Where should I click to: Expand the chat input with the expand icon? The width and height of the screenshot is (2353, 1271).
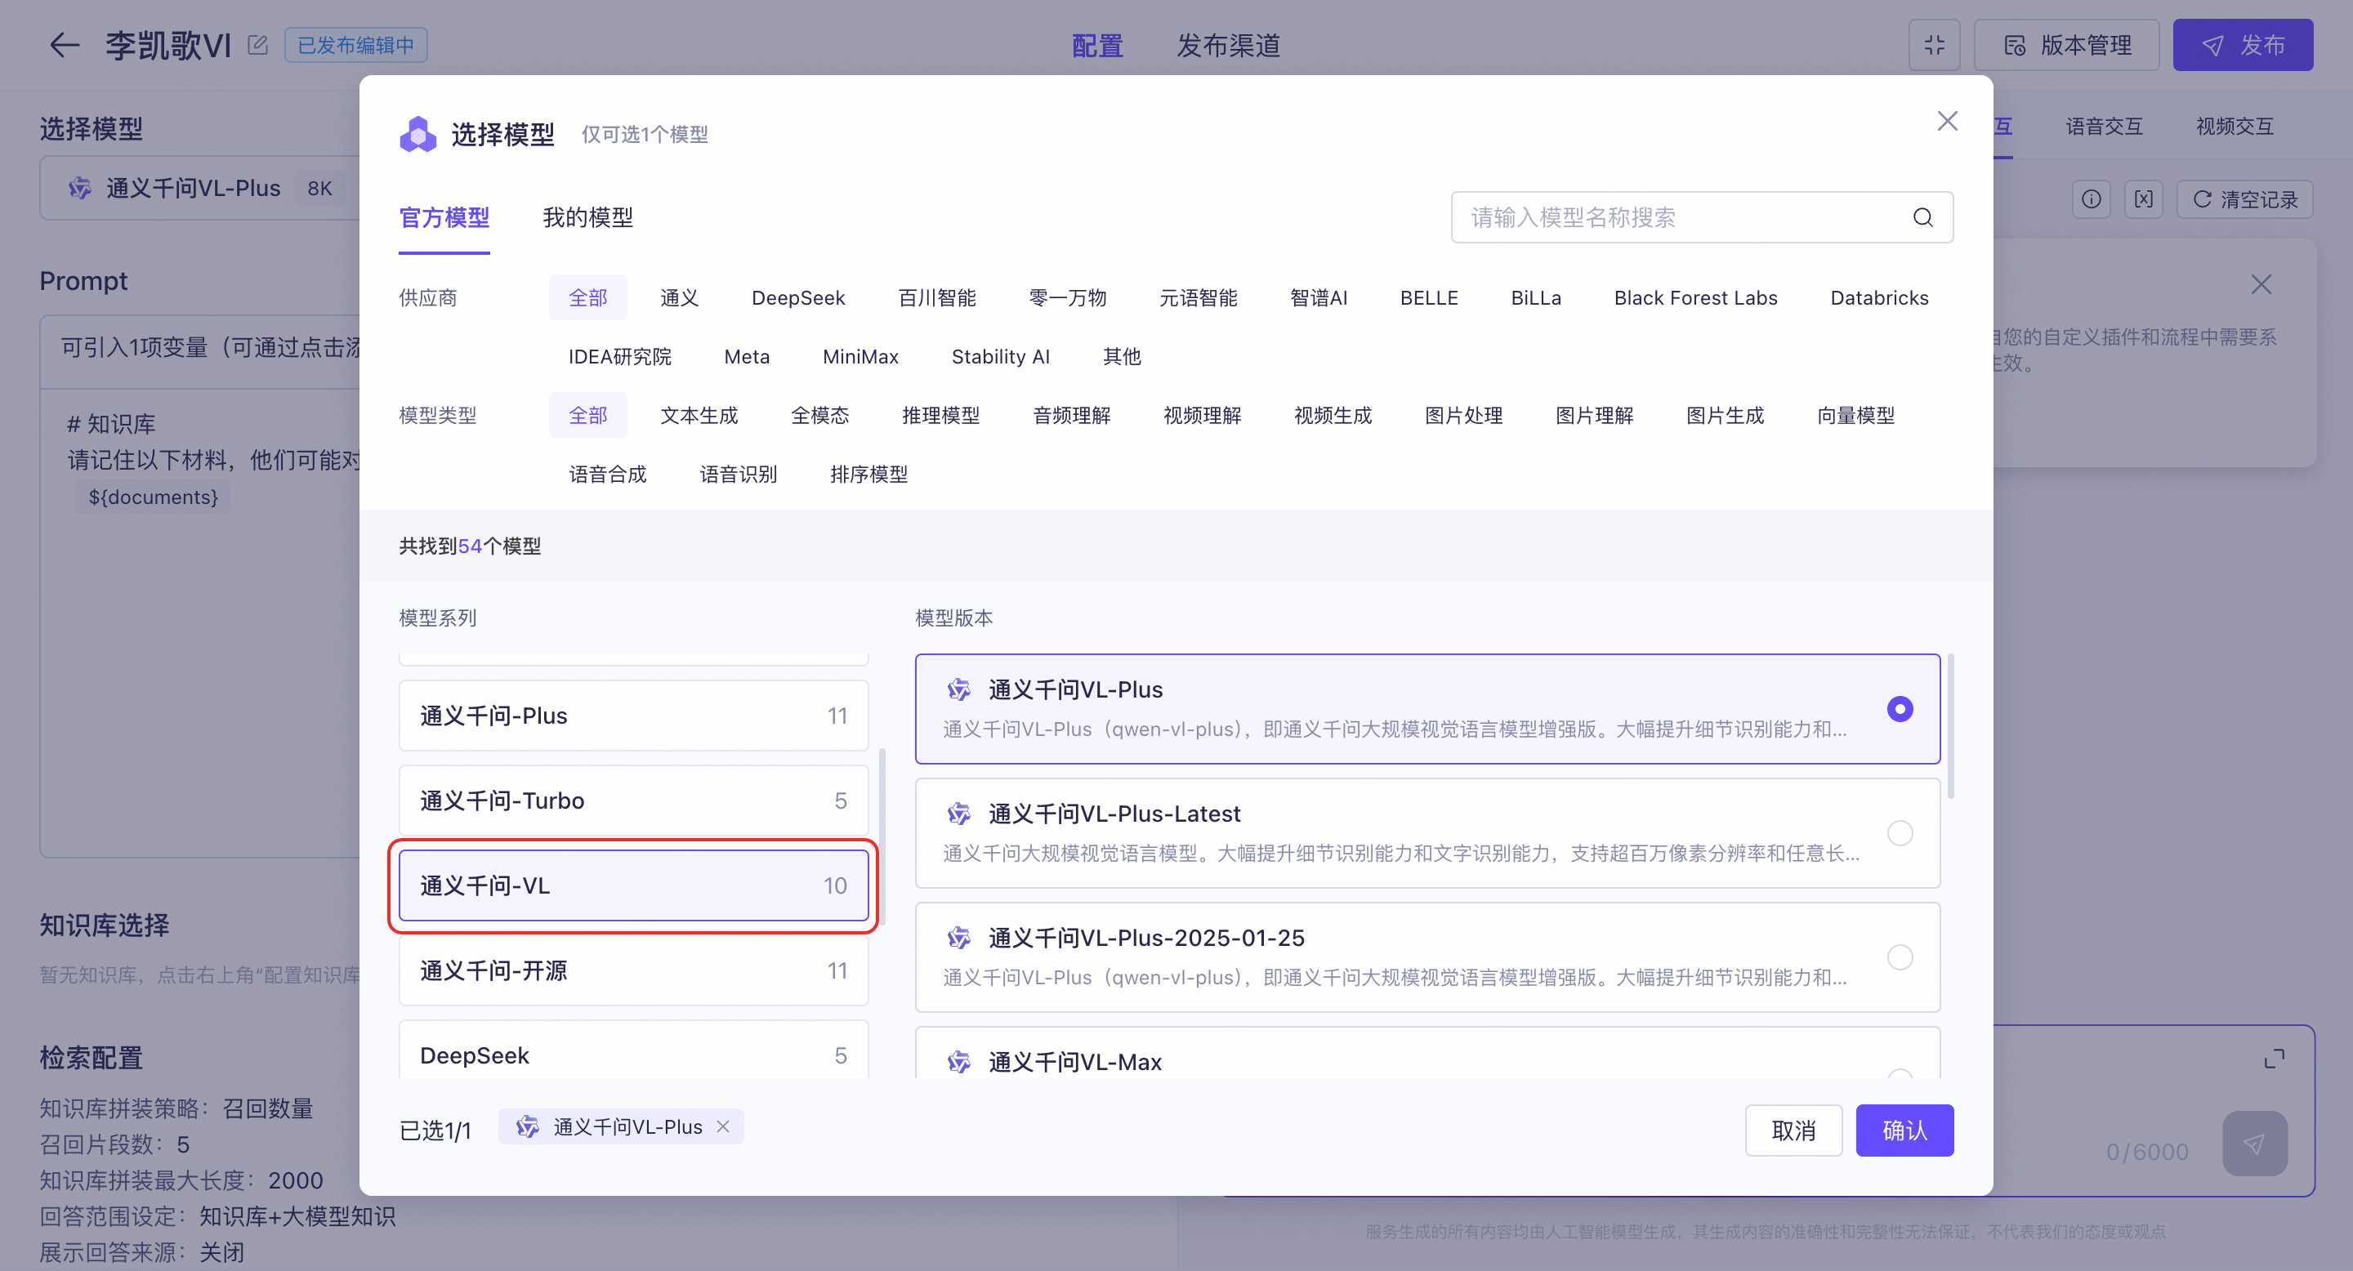[2275, 1059]
